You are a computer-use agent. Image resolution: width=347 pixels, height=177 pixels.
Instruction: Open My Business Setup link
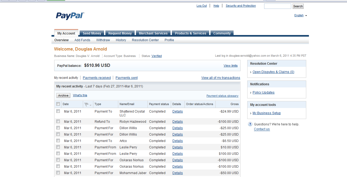click(267, 113)
